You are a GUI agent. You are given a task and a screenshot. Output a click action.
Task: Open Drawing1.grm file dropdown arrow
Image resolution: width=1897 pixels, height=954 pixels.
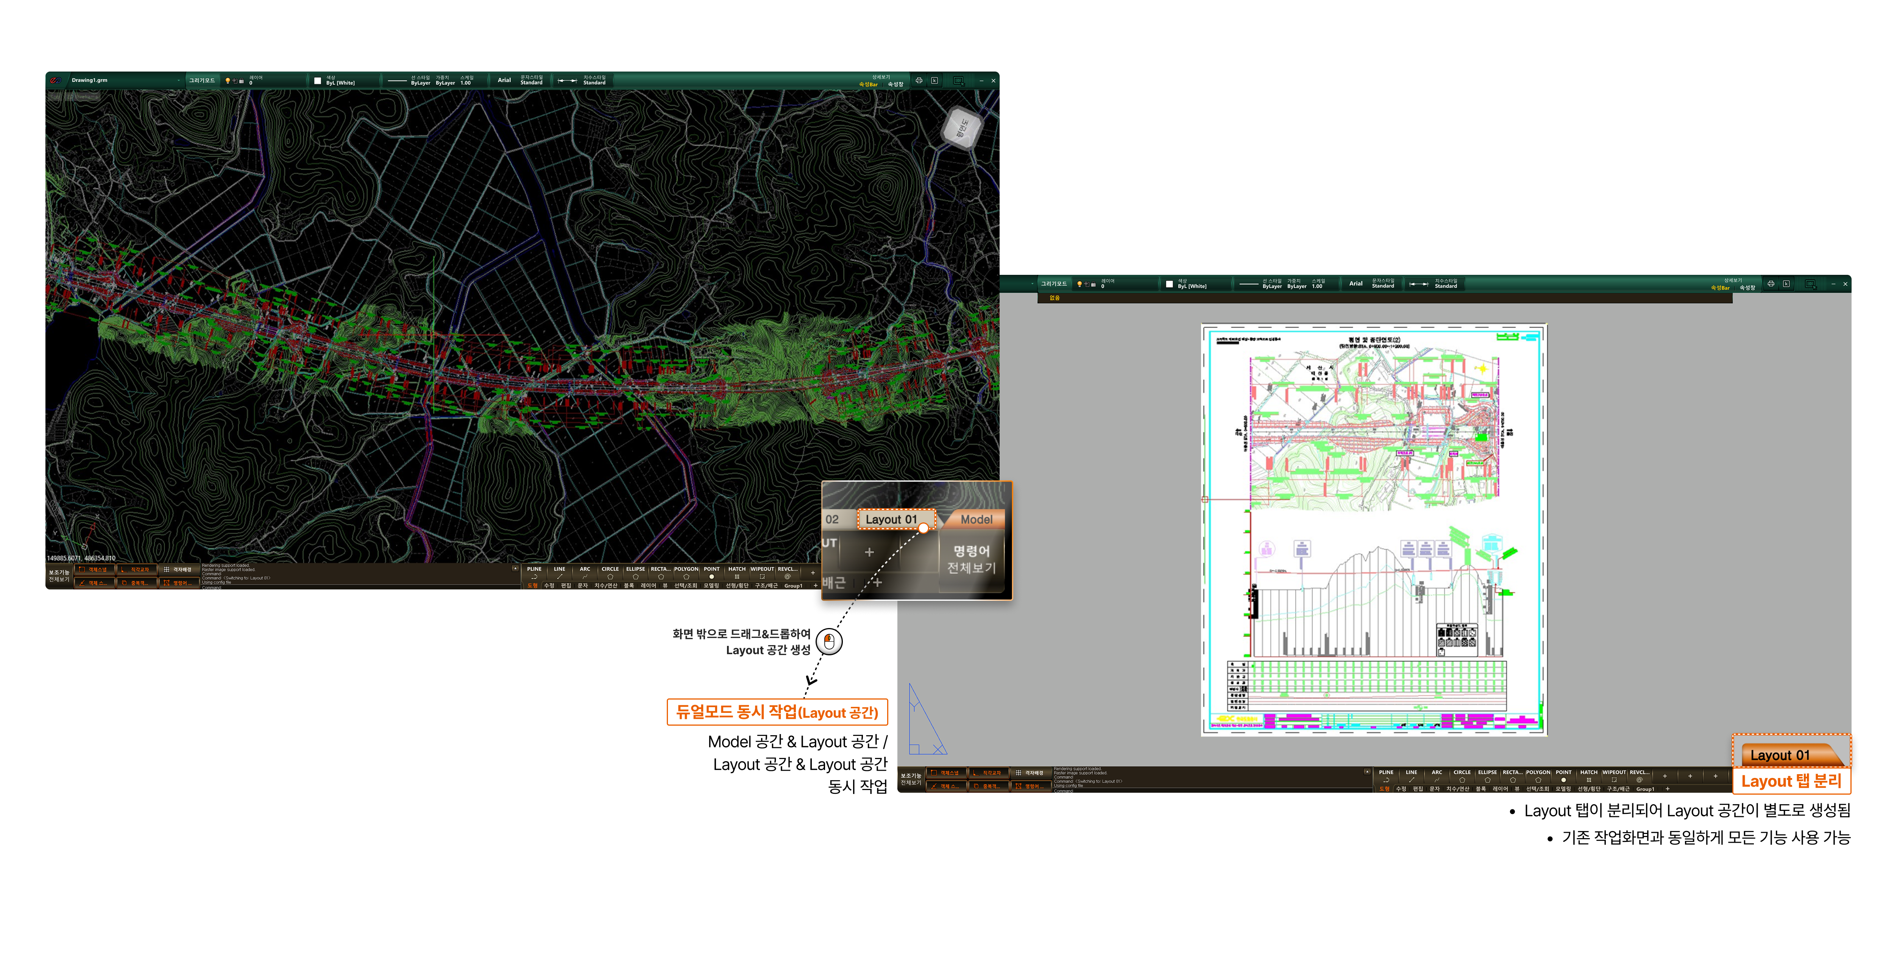coord(178,81)
